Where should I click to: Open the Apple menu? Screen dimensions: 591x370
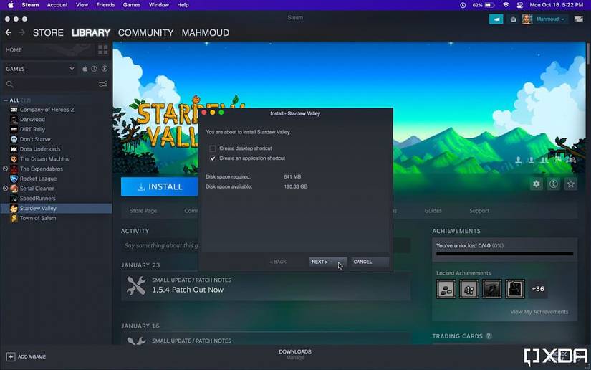pos(11,5)
